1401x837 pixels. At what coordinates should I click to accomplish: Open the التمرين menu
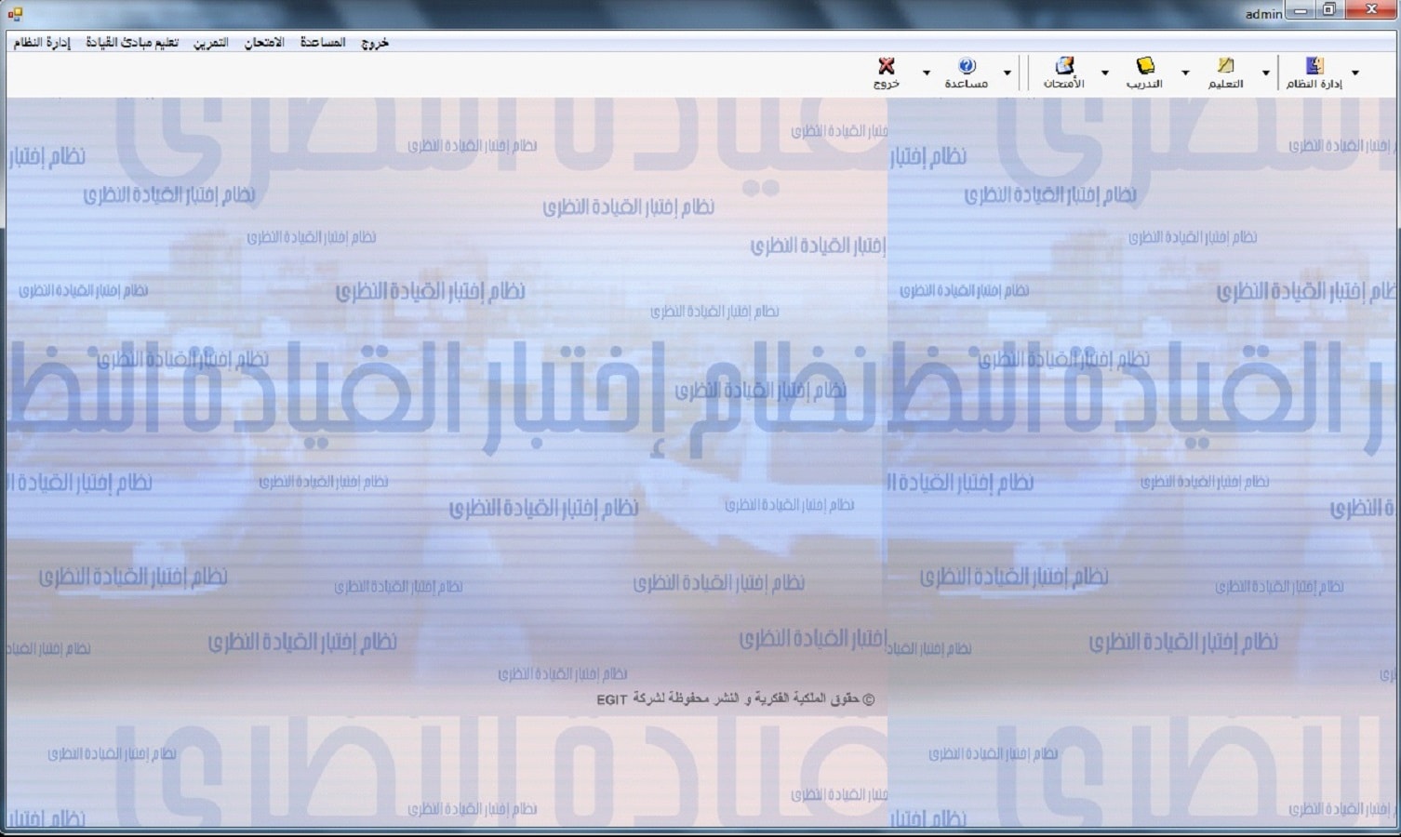211,43
